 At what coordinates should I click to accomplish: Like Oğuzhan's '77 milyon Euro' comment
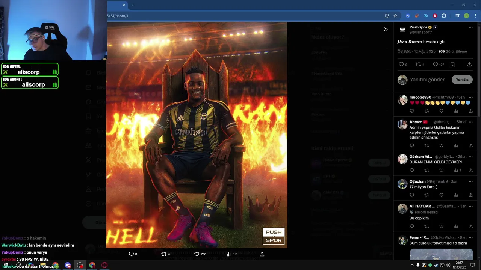pyautogui.click(x=442, y=195)
